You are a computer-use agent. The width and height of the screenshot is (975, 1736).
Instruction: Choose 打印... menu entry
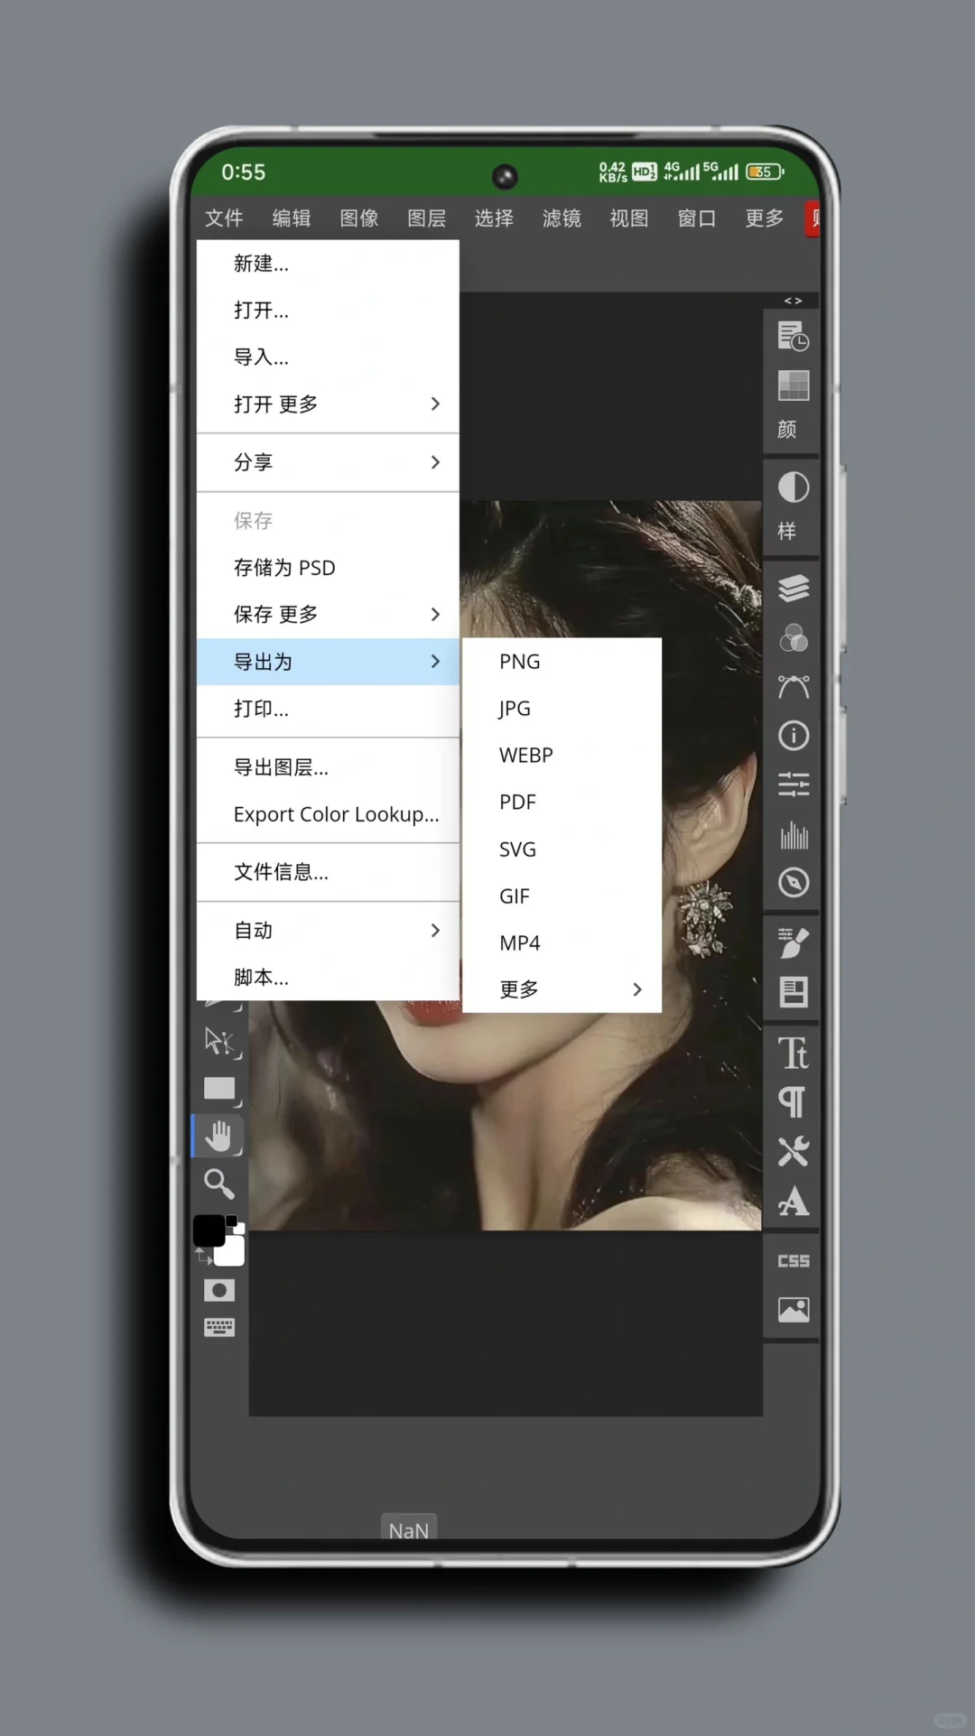coord(328,709)
